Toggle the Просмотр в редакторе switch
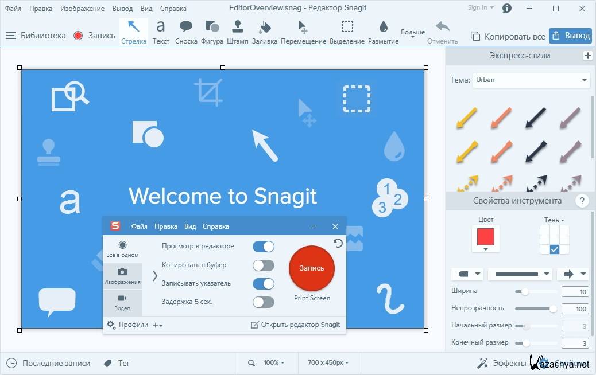Screen dimensions: 596x375 pyautogui.click(x=264, y=247)
